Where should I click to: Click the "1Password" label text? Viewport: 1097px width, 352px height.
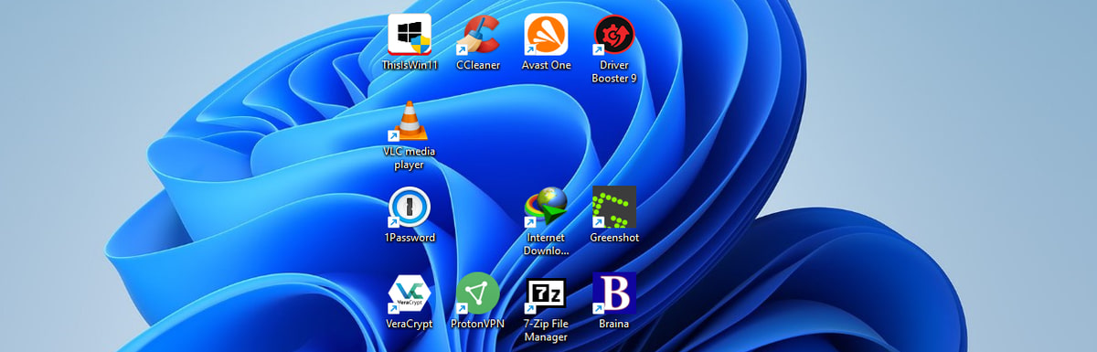click(x=410, y=238)
